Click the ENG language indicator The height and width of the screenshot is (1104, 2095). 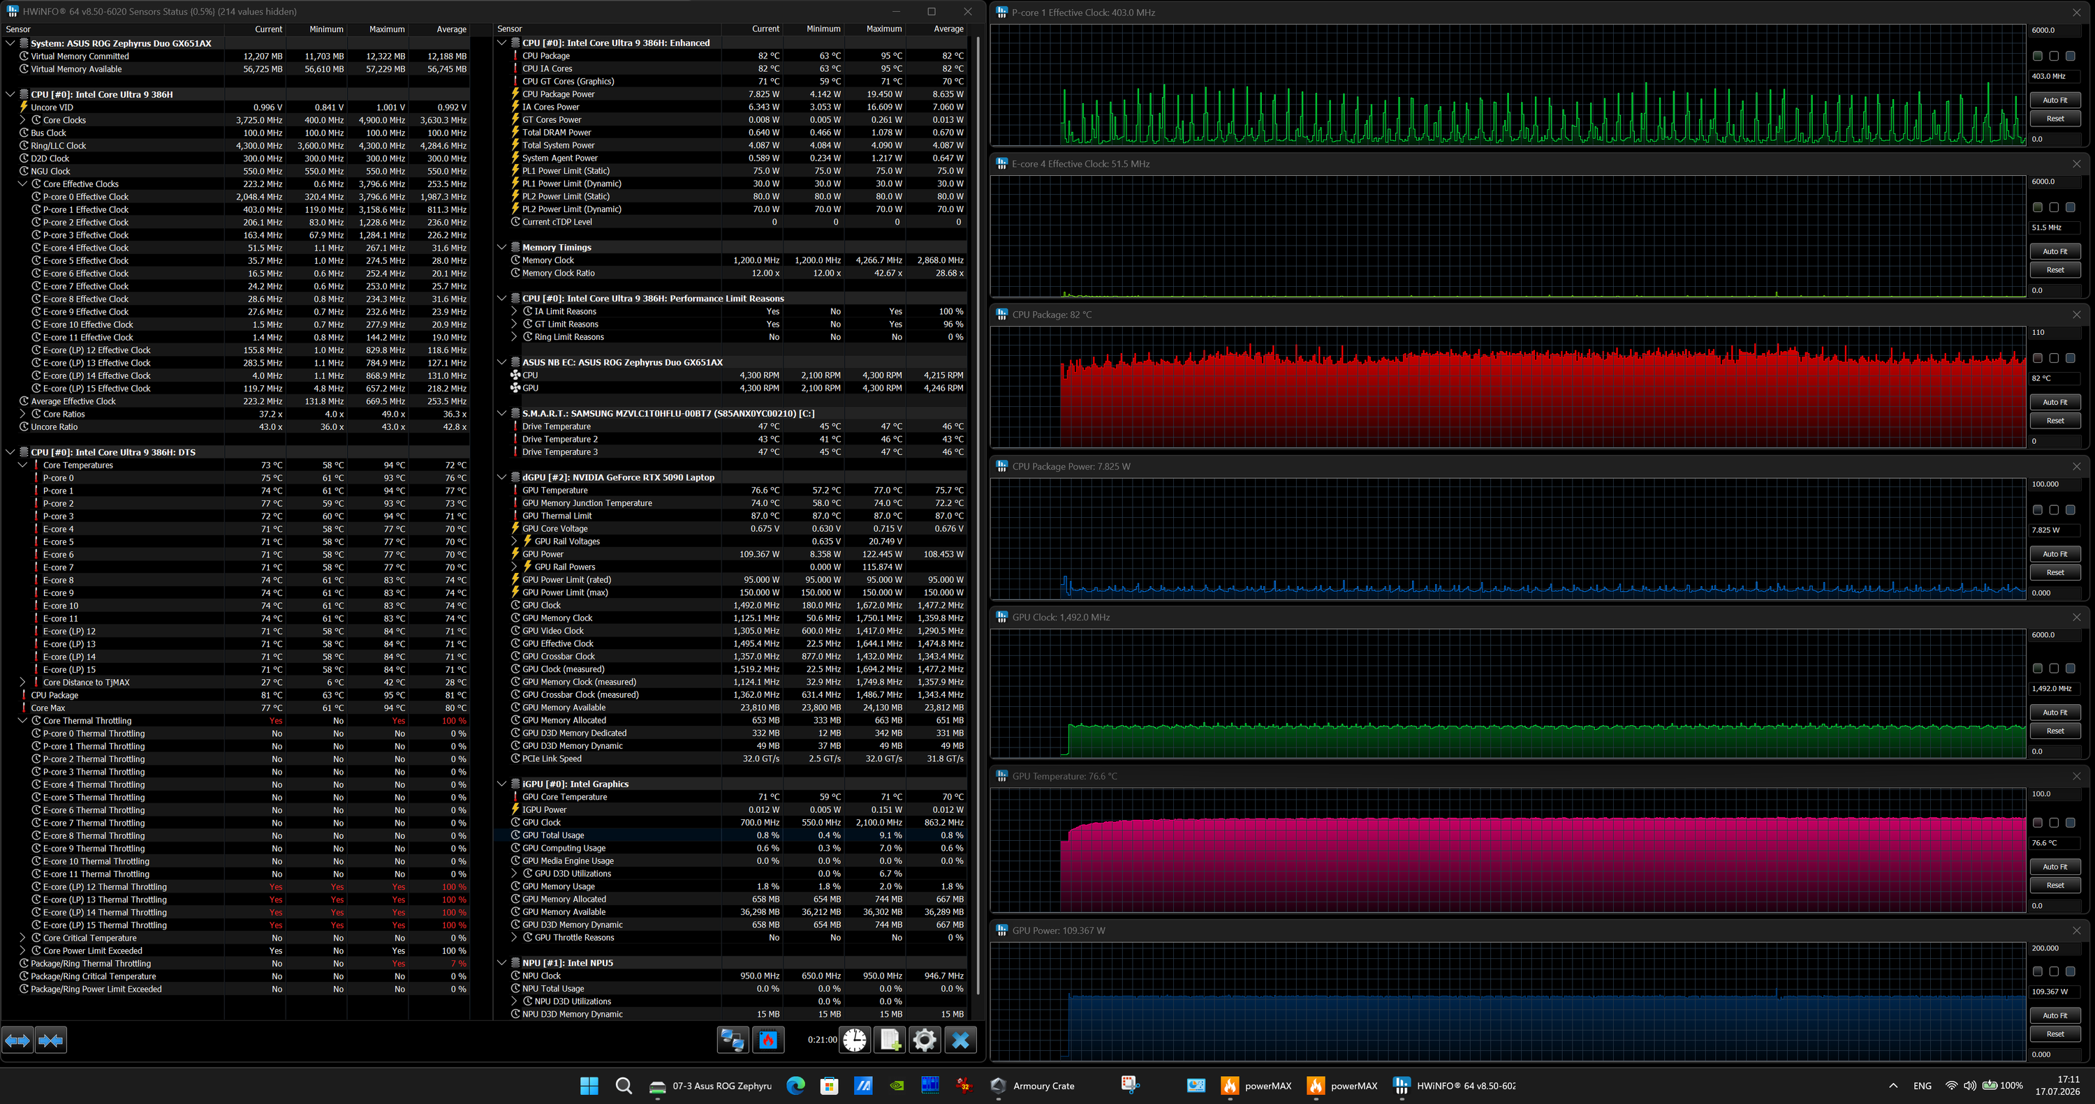(1923, 1085)
